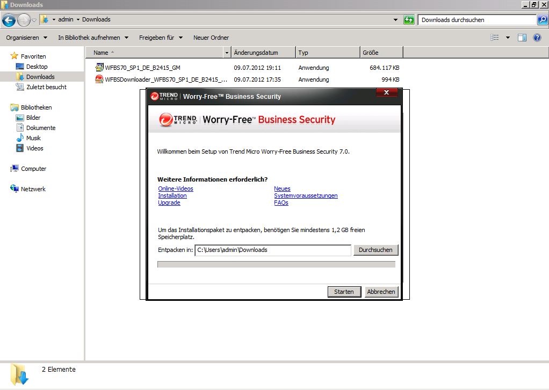Open the Systemvoraussetzungen link
This screenshot has width=549, height=390.
(306, 196)
